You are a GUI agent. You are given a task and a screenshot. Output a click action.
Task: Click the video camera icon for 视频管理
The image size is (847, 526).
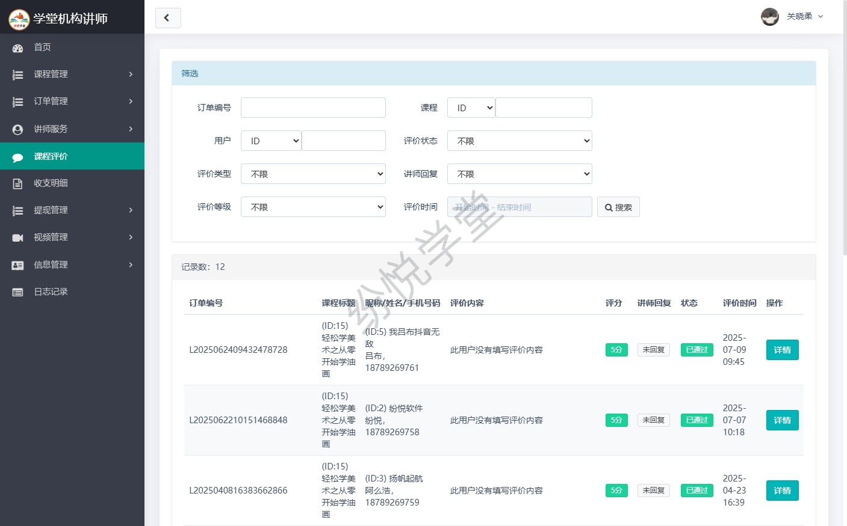(x=17, y=237)
